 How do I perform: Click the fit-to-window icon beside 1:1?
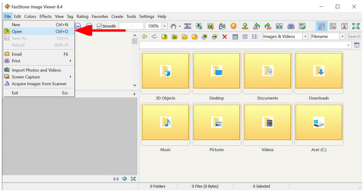point(125,179)
